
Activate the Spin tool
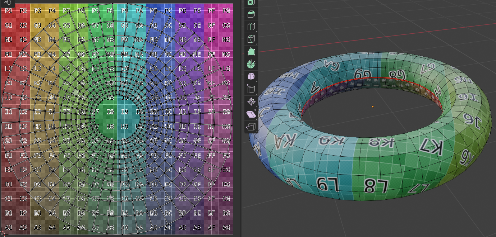click(251, 64)
